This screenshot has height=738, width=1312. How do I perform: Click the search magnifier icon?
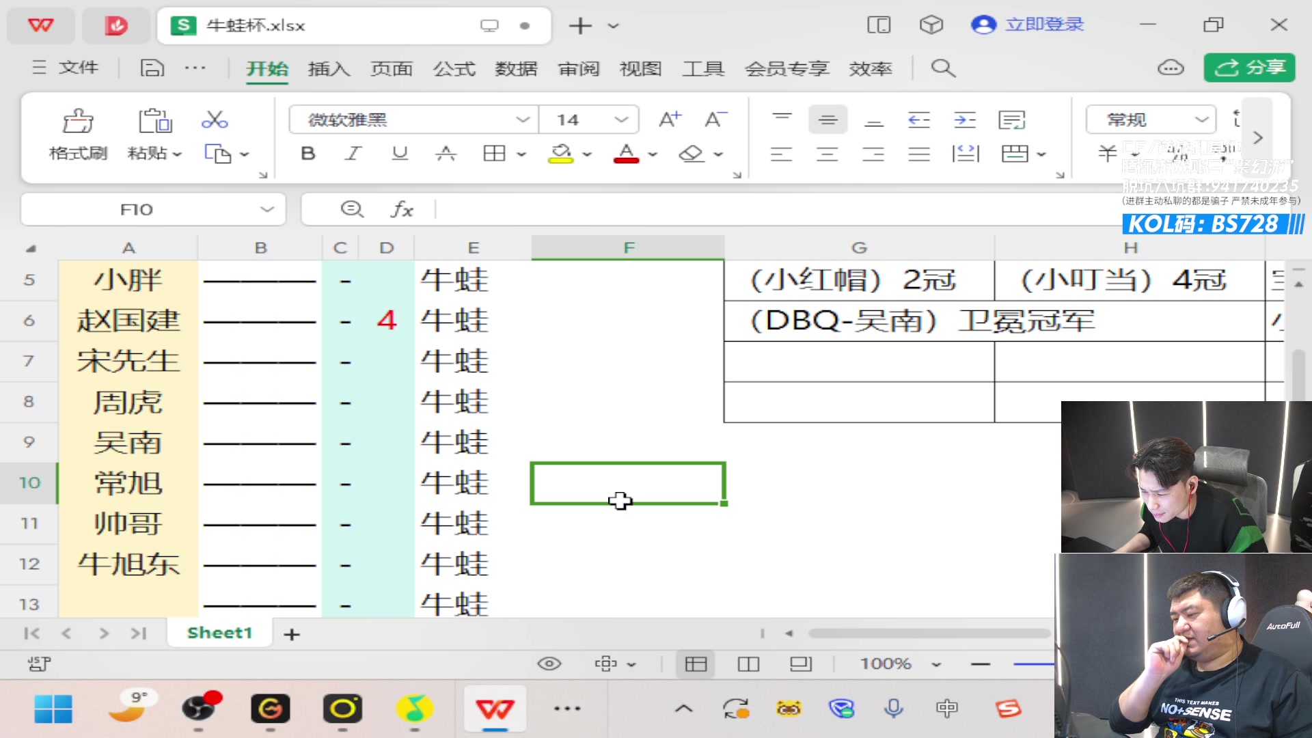click(943, 68)
